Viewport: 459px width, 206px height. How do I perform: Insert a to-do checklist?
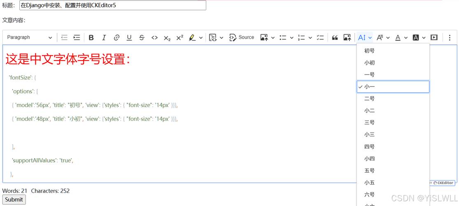[x=320, y=37]
